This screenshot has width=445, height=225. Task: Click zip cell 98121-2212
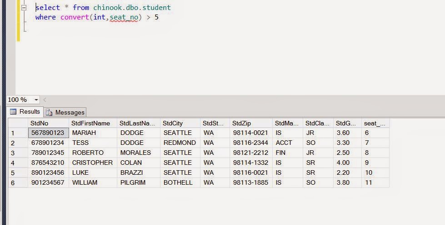pyautogui.click(x=251, y=153)
